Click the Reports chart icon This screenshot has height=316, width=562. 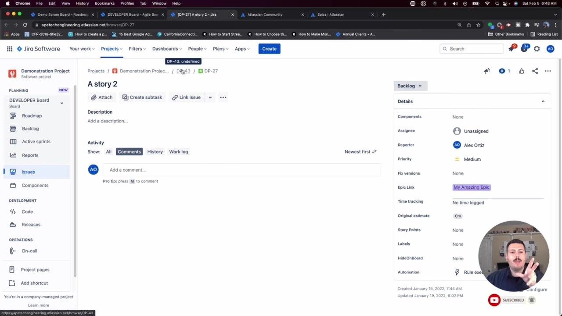(13, 155)
